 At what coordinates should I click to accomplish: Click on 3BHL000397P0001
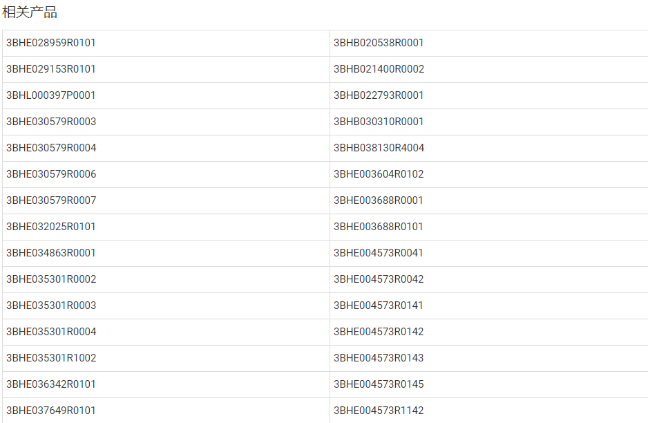[x=51, y=95]
